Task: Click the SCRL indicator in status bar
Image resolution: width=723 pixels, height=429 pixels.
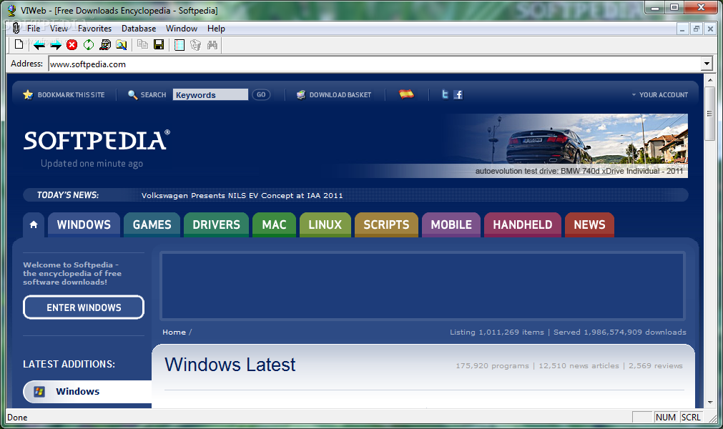Action: [x=691, y=417]
